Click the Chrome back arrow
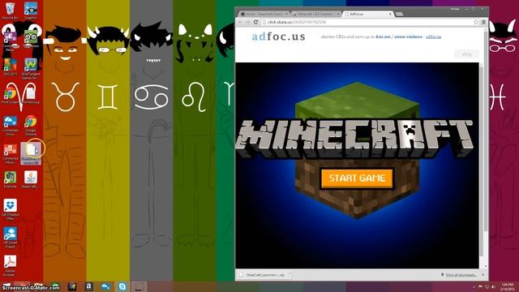519x292 pixels. 240,22
